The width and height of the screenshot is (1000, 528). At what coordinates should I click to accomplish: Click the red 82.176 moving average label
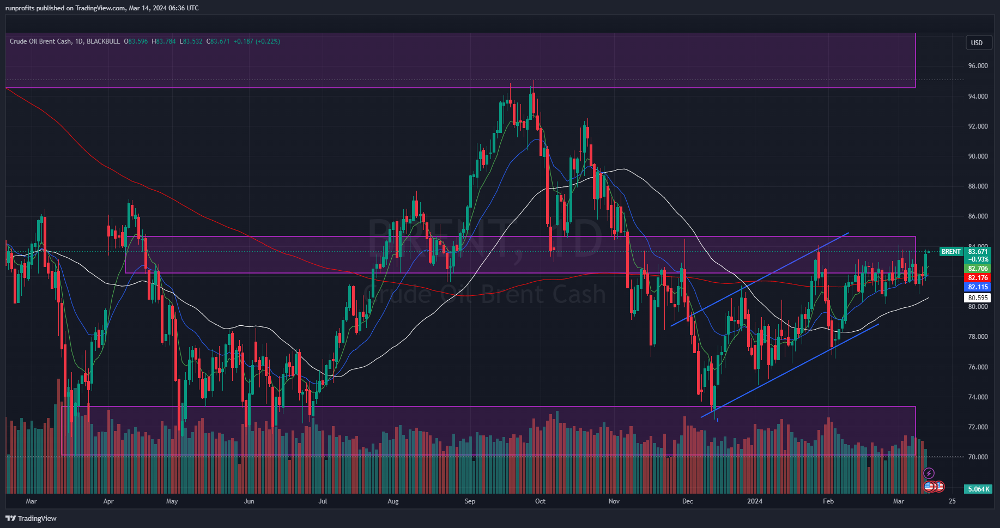pyautogui.click(x=978, y=278)
